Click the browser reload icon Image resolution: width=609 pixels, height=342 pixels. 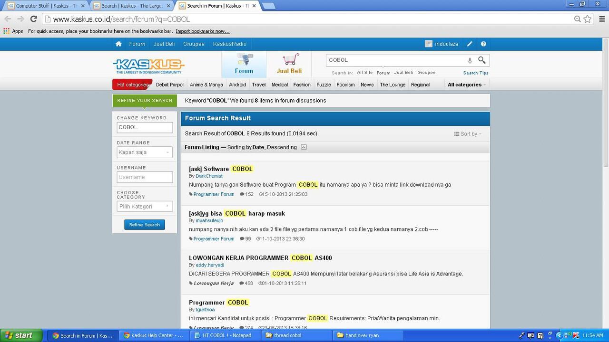tap(33, 19)
